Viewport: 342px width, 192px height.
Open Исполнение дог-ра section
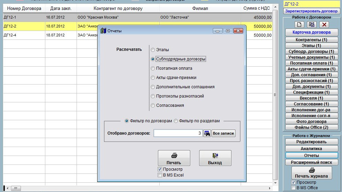click(311, 110)
